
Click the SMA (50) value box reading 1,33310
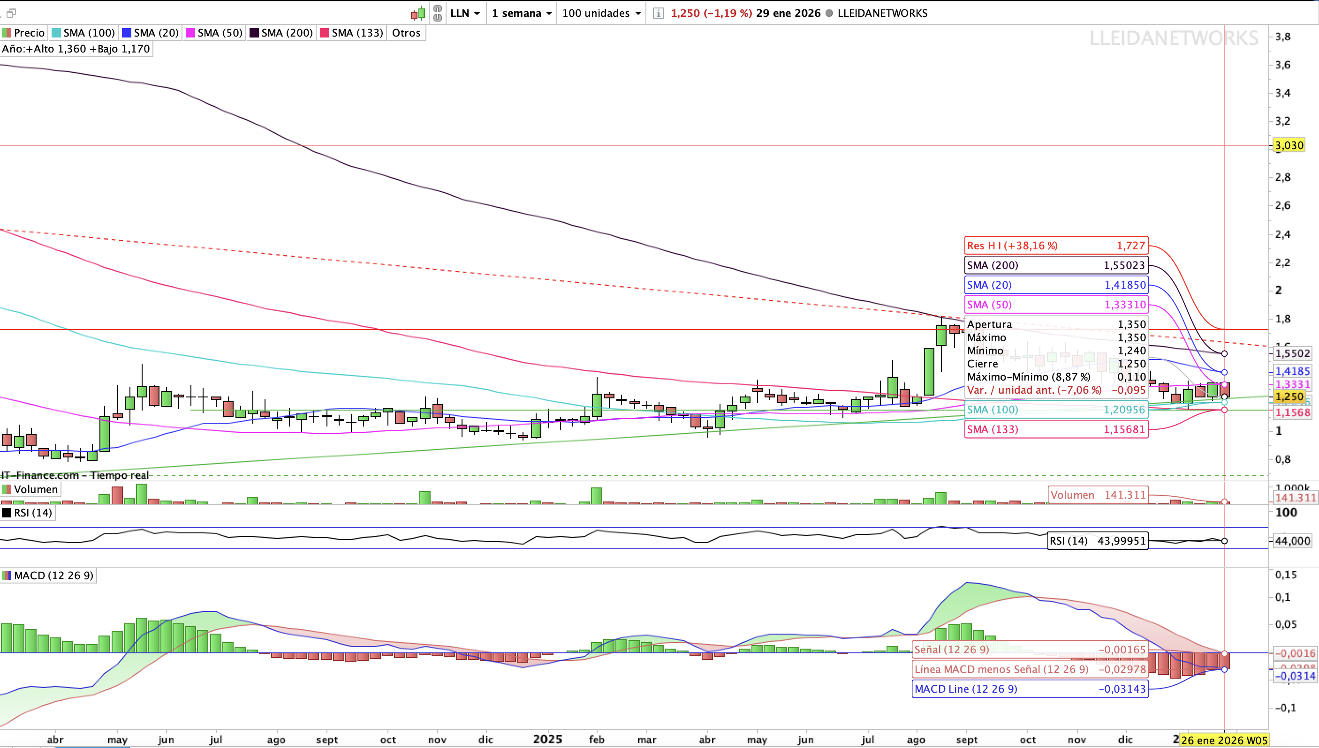pyautogui.click(x=1056, y=305)
